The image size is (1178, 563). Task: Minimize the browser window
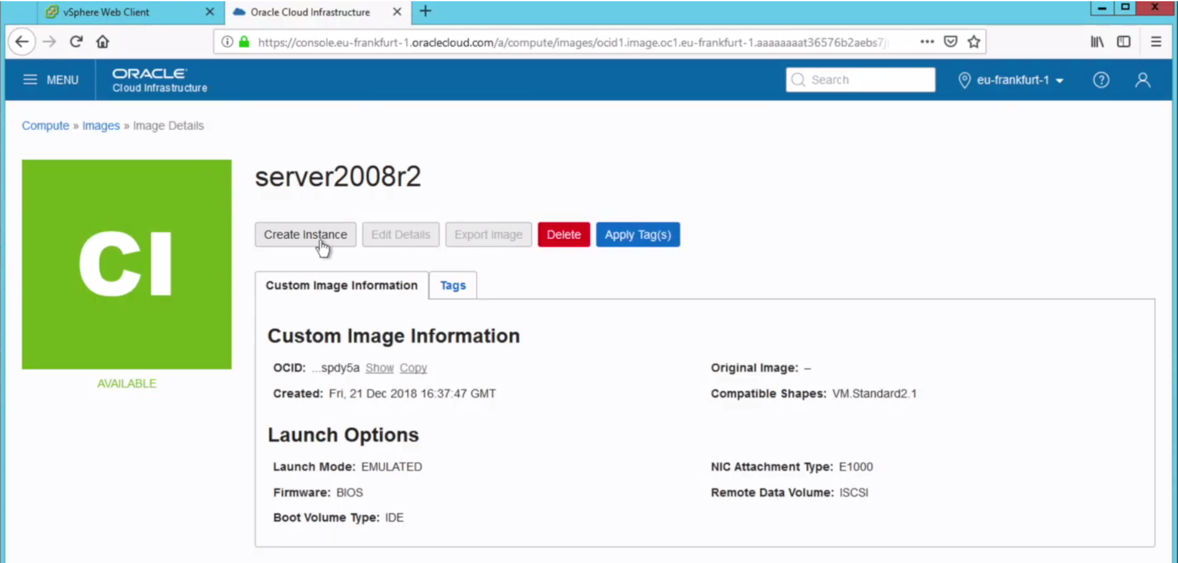(1102, 8)
